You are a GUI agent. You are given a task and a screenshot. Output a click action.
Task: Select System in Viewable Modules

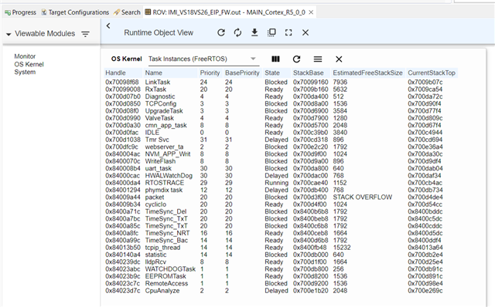(x=25, y=72)
